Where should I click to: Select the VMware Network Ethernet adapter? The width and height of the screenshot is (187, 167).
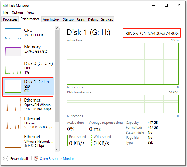pyautogui.click(x=28, y=141)
